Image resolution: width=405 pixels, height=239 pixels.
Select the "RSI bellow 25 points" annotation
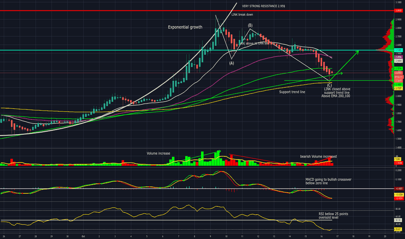click(333, 214)
